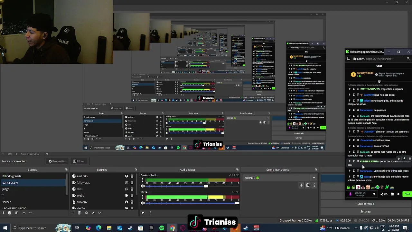Hide the Mic/Aux source
This screenshot has width=412, height=232.
(x=126, y=202)
